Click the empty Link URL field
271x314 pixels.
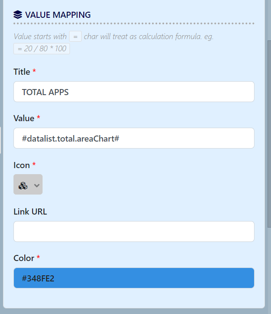[x=134, y=231]
